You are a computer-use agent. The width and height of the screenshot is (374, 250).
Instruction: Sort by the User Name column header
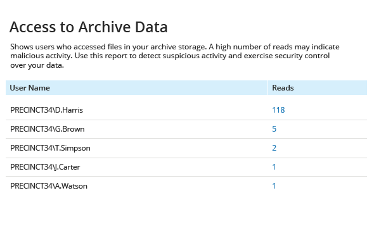coord(30,88)
